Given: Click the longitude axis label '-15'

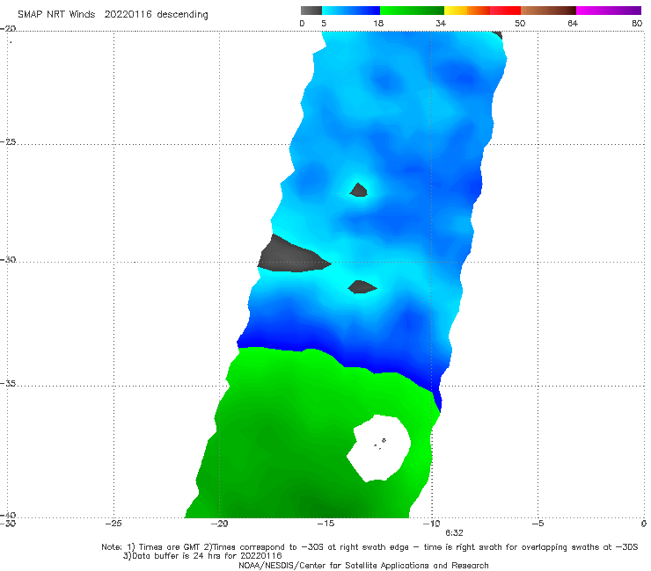Looking at the screenshot, I should click(325, 524).
